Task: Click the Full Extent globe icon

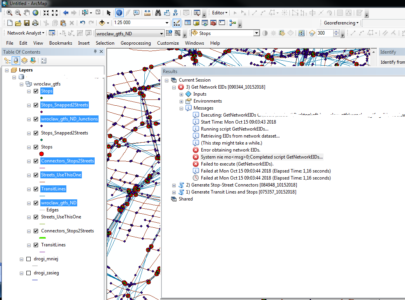Action: [x=35, y=13]
